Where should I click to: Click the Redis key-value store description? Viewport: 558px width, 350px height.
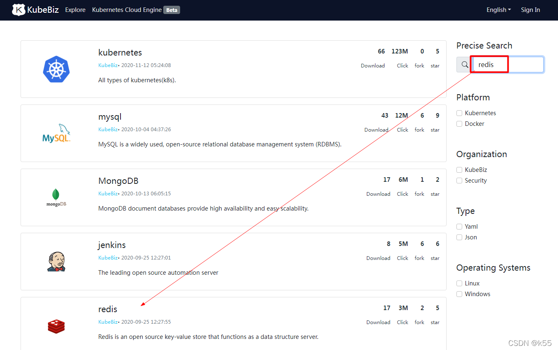pos(208,337)
